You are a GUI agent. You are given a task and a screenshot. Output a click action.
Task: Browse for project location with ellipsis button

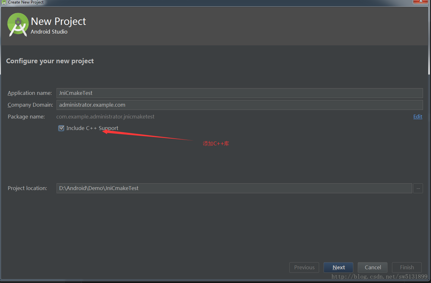point(418,188)
